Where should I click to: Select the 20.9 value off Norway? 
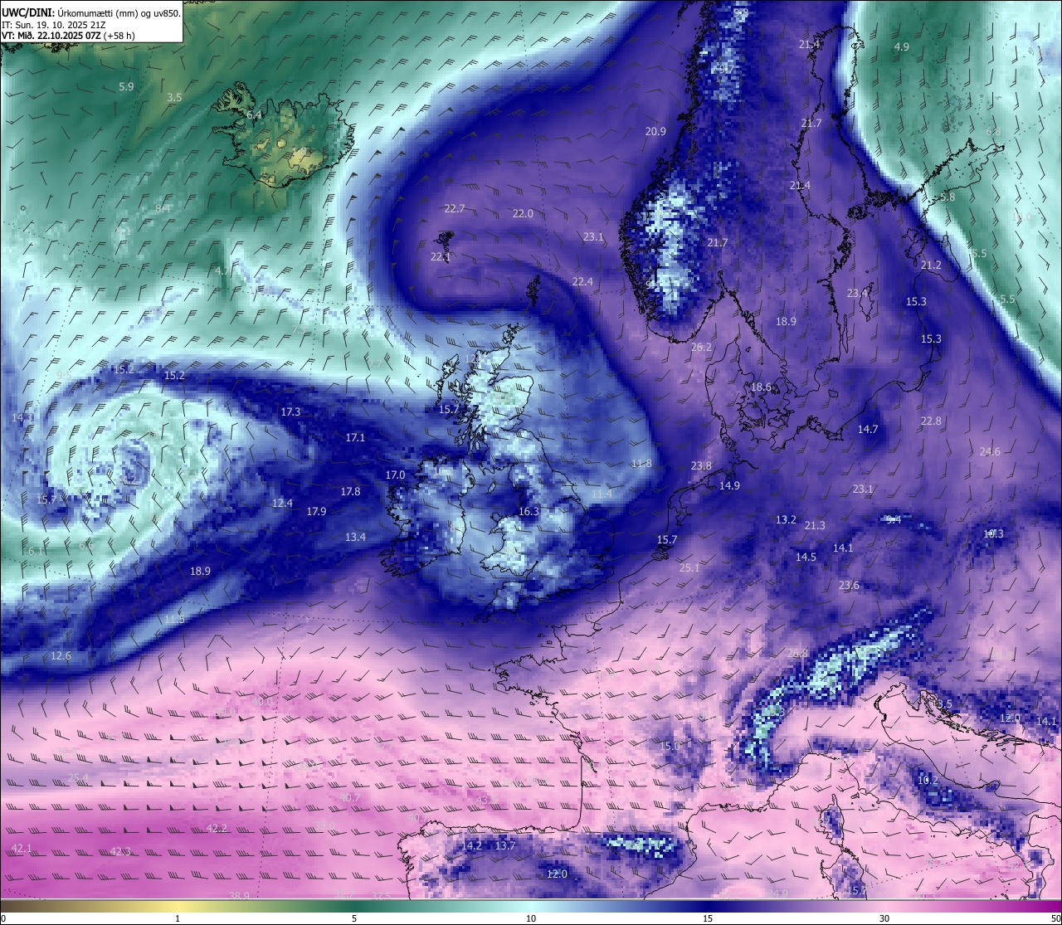pyautogui.click(x=655, y=131)
